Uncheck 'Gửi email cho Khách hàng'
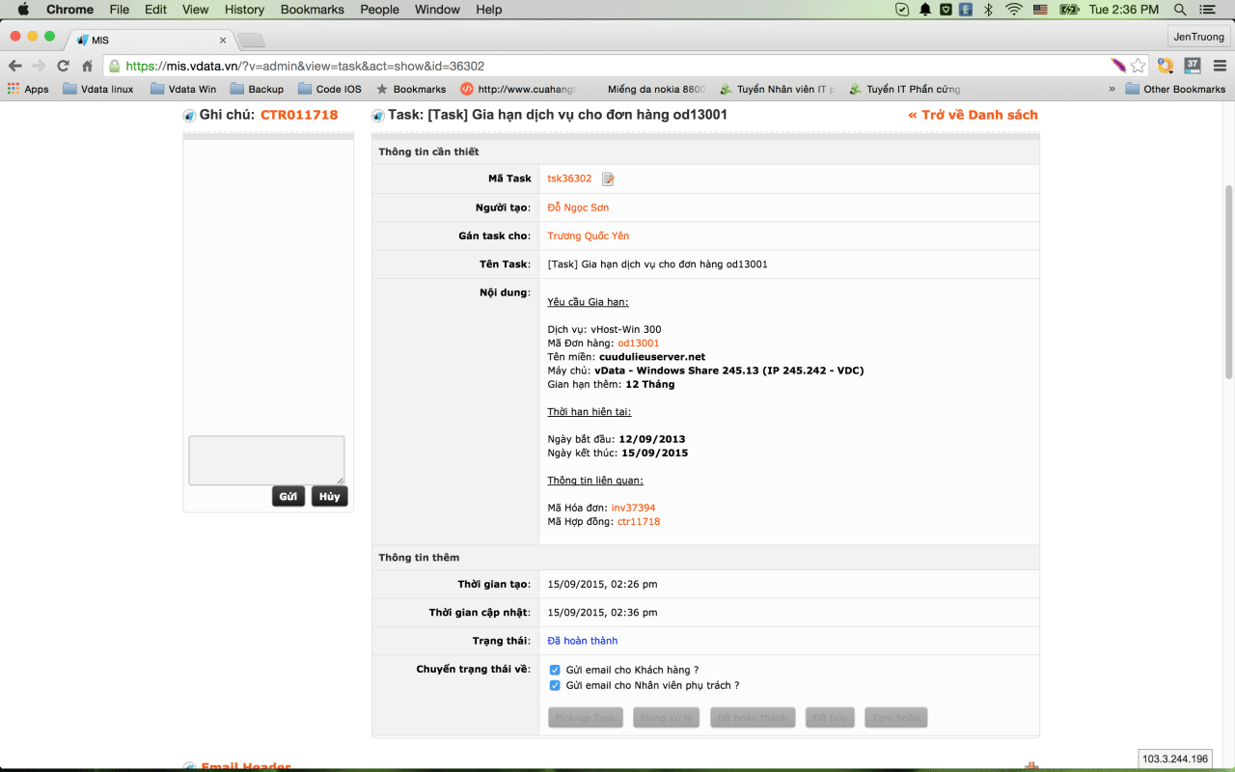Screen dimensions: 1235x772 pos(555,670)
